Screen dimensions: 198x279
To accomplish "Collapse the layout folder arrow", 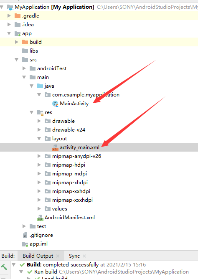I will (39, 139).
